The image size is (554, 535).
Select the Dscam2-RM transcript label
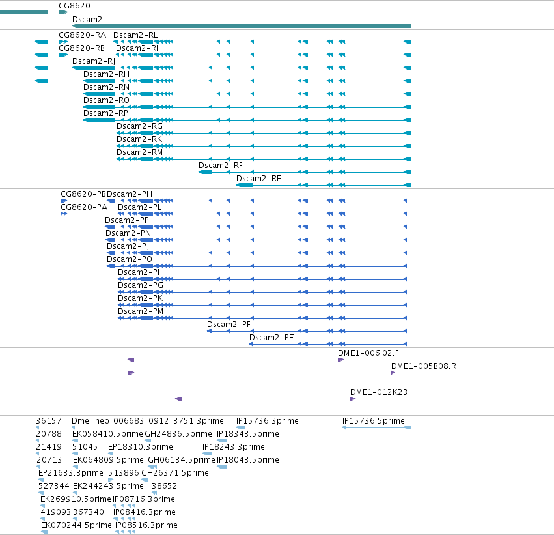pos(139,152)
